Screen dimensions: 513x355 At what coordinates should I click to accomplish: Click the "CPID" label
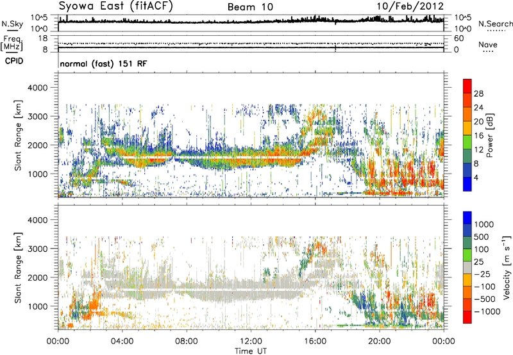(x=14, y=61)
